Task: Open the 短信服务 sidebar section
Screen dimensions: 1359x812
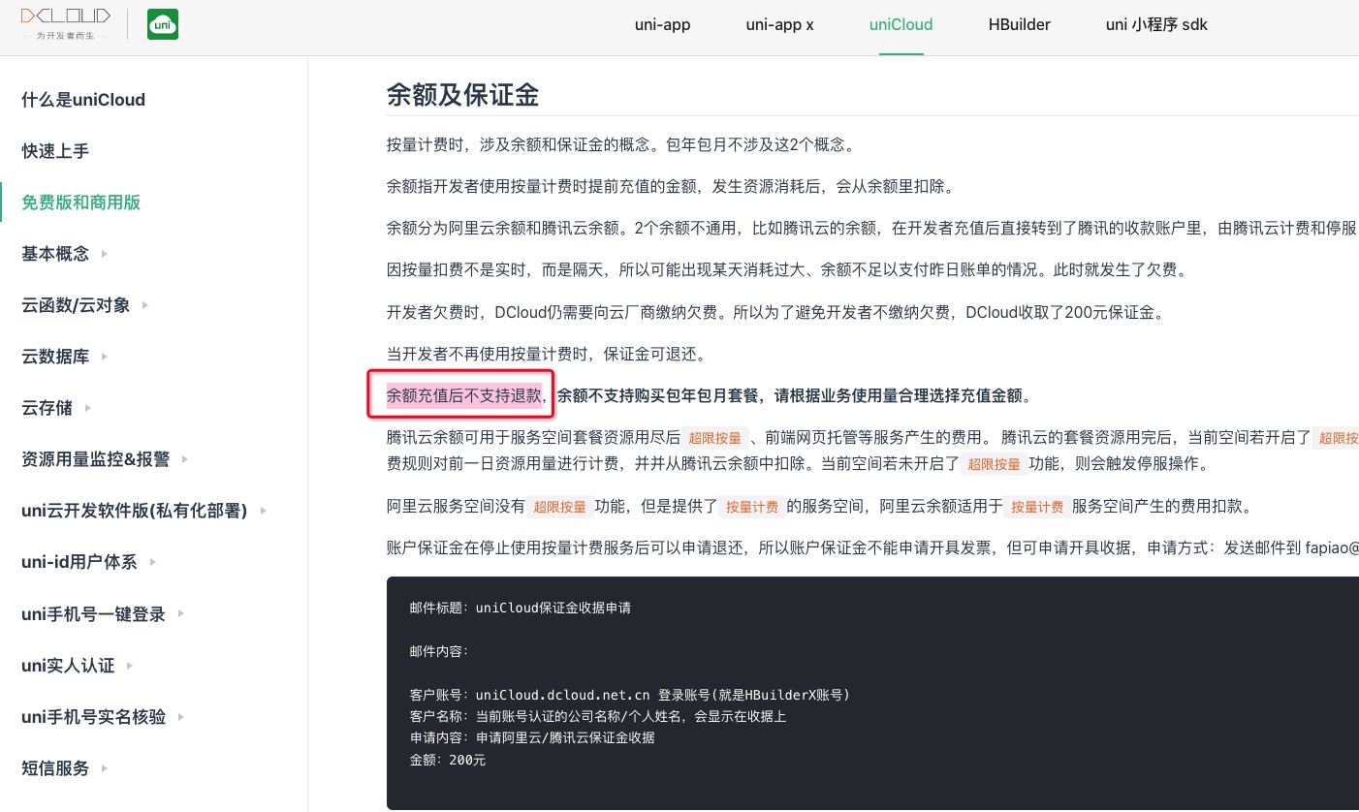Action: coord(55,768)
